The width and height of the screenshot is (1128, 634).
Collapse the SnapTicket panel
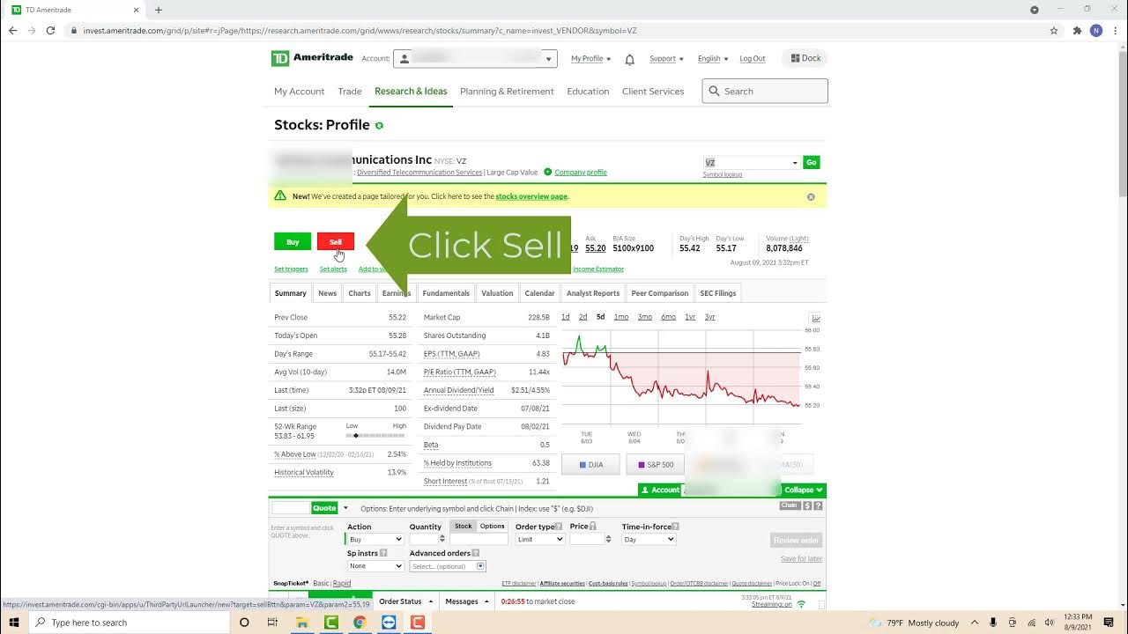pyautogui.click(x=804, y=490)
